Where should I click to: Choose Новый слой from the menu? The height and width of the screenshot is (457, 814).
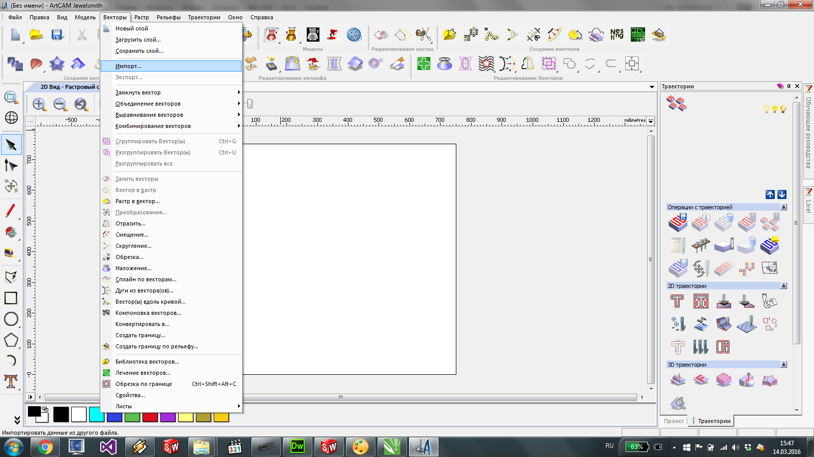pyautogui.click(x=171, y=28)
